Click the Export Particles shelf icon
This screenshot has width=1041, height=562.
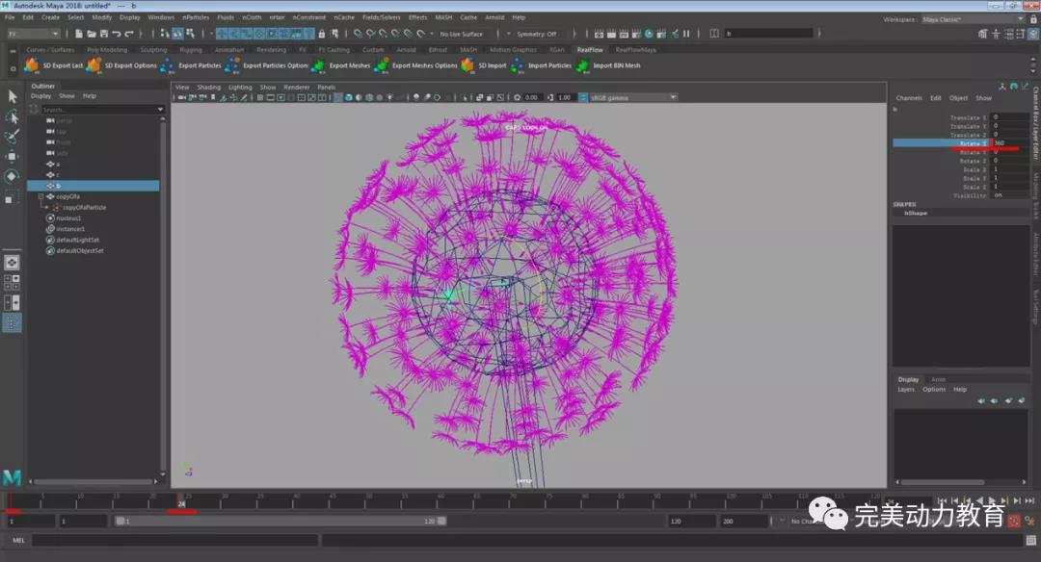click(168, 65)
